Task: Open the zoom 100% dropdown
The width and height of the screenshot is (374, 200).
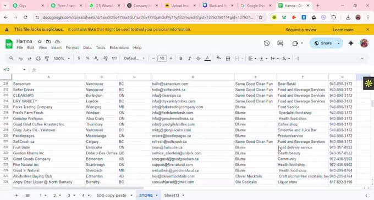Action: tap(62, 58)
